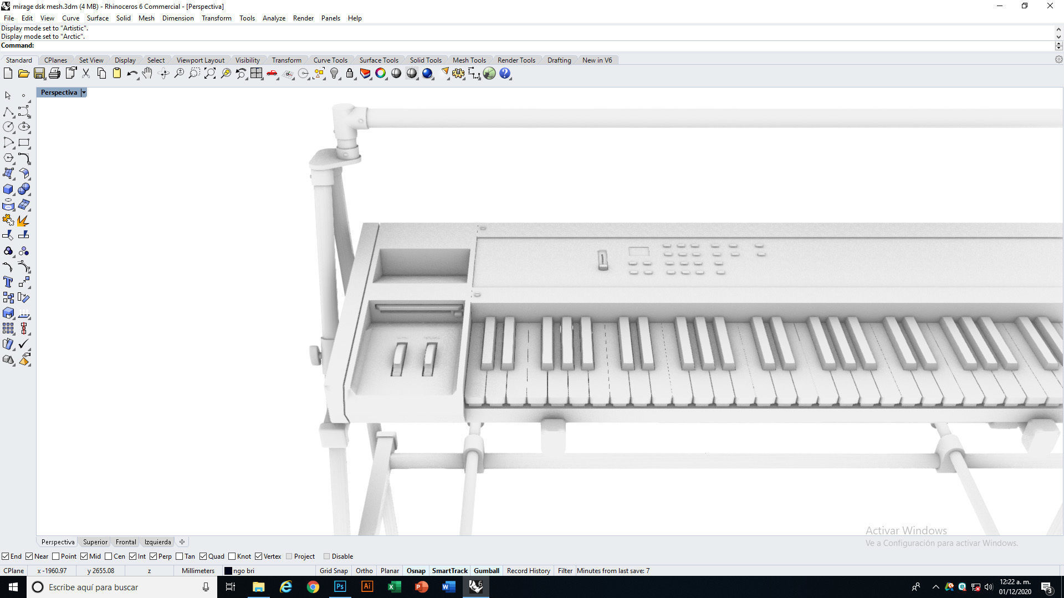The width and height of the screenshot is (1064, 598).
Task: Open the color wheel material icon
Action: (381, 74)
